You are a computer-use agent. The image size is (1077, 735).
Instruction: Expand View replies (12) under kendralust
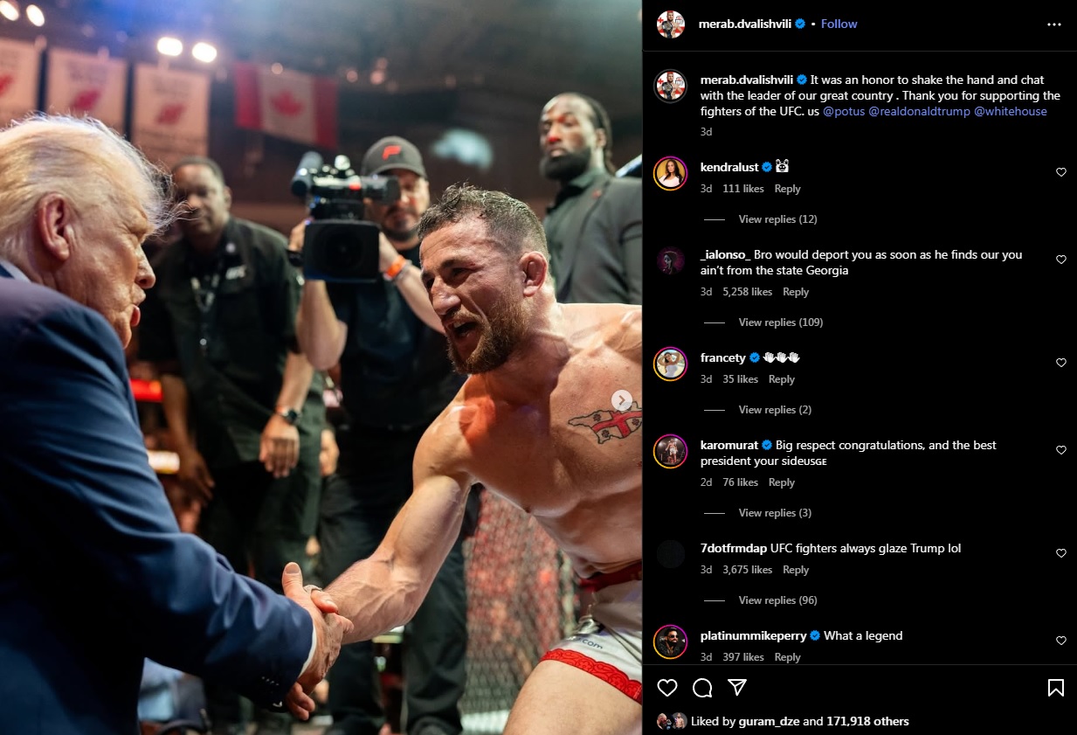(777, 219)
